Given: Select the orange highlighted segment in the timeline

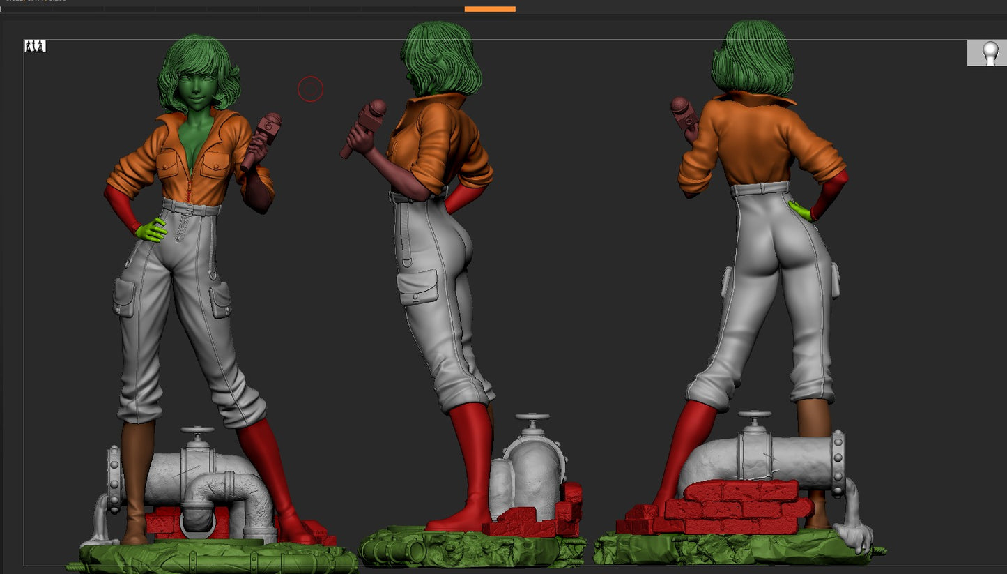Looking at the screenshot, I should coord(490,9).
